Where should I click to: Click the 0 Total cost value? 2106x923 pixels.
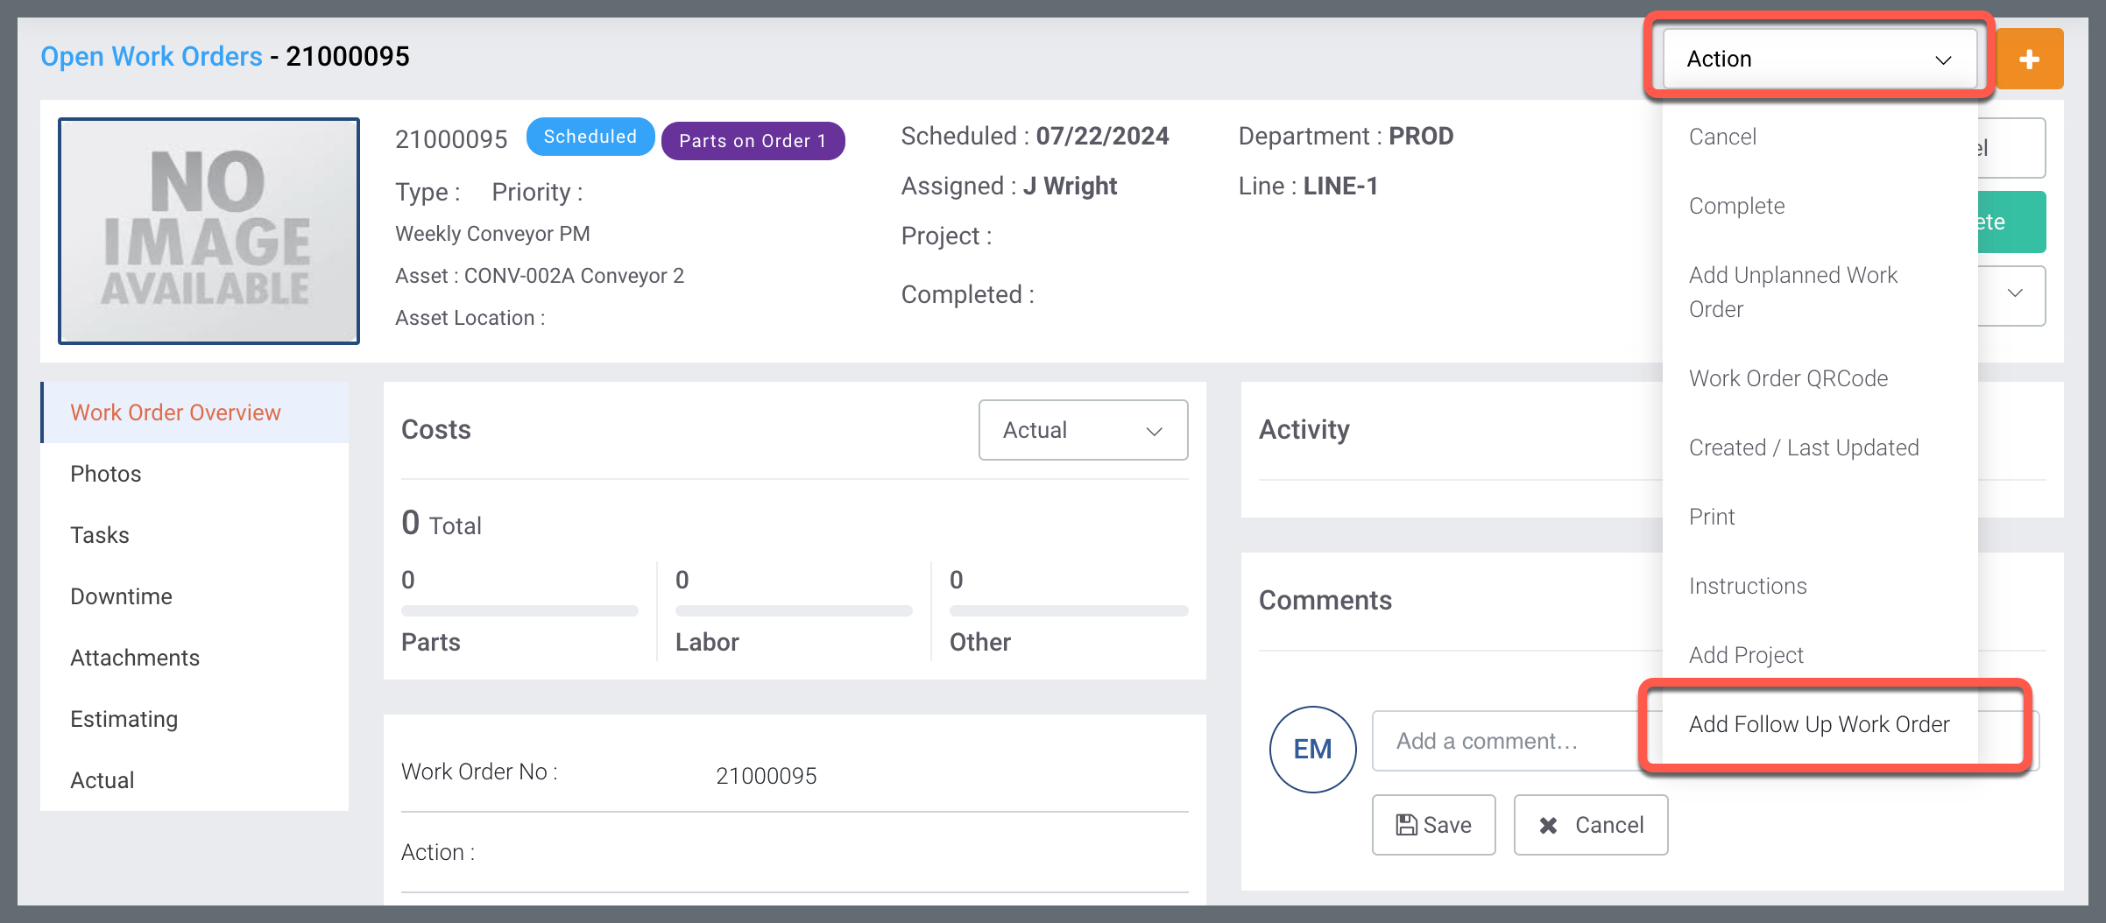click(442, 524)
